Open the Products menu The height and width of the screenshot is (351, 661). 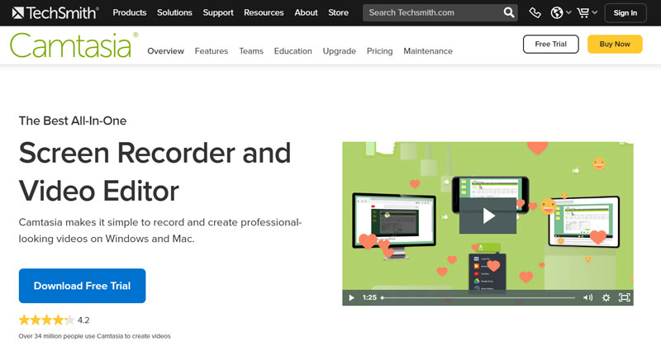130,12
